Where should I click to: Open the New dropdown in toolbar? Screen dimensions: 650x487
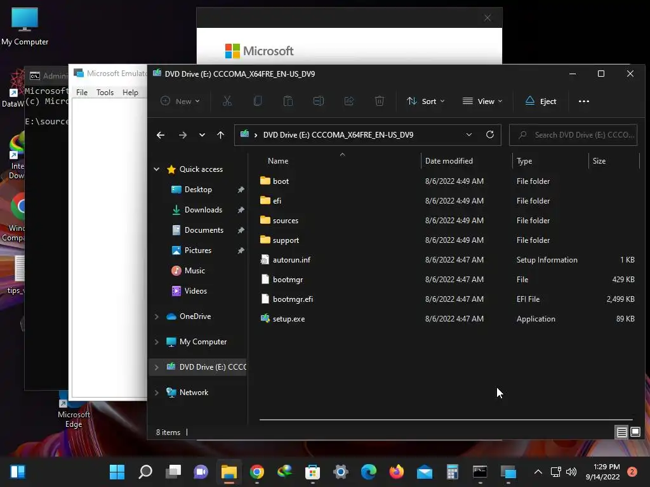coord(180,101)
